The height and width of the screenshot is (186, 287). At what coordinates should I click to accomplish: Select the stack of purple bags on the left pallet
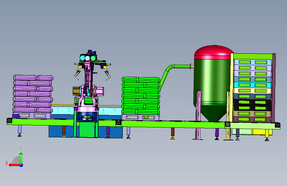pyautogui.click(x=33, y=94)
